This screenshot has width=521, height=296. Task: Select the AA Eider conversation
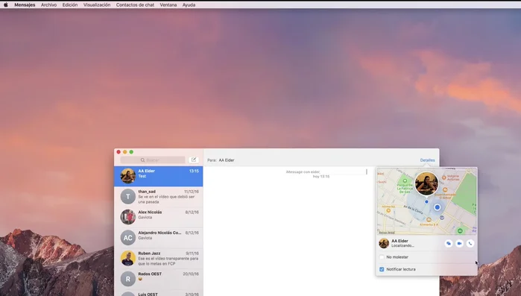[159, 176]
